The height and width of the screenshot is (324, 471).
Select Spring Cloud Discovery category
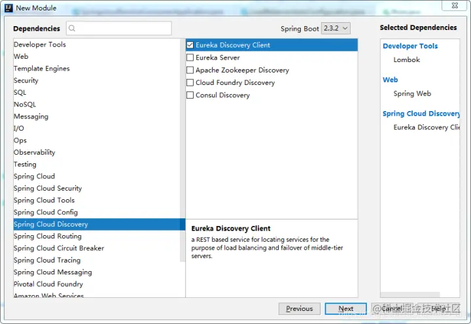99,224
